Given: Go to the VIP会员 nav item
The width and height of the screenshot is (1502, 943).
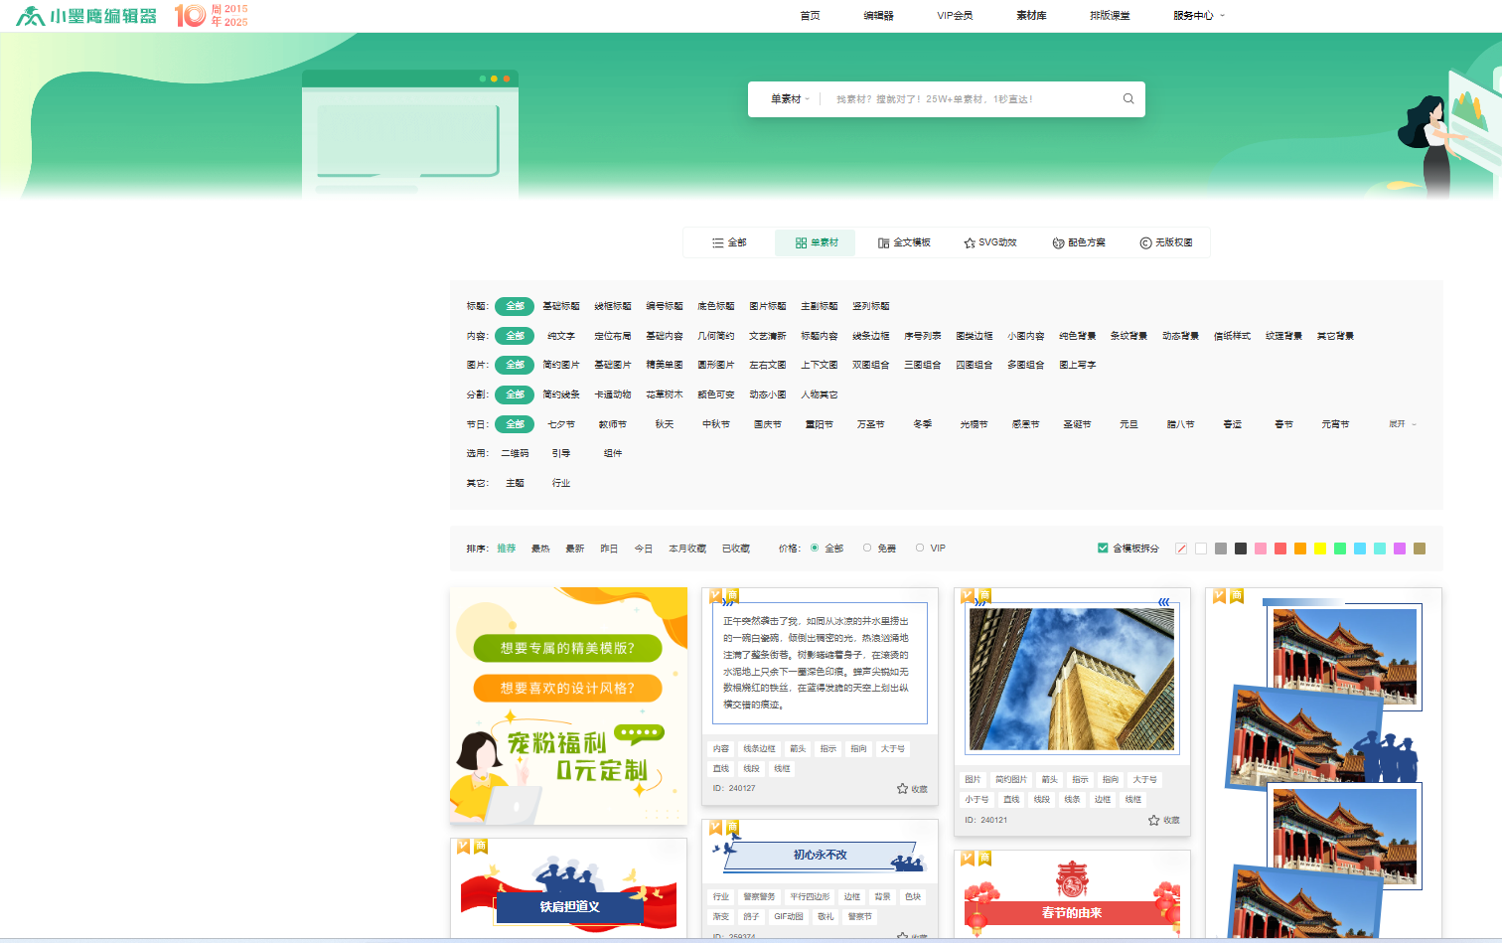Looking at the screenshot, I should point(955,16).
